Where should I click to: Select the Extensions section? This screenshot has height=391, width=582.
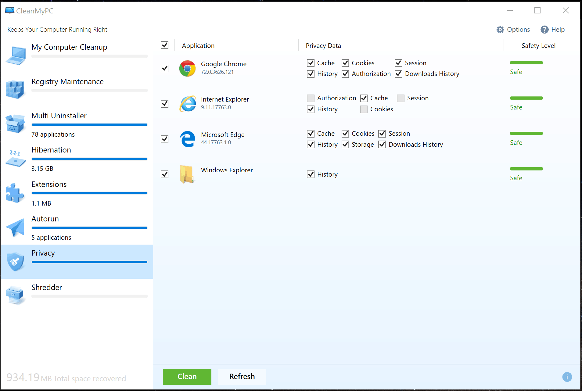point(77,193)
